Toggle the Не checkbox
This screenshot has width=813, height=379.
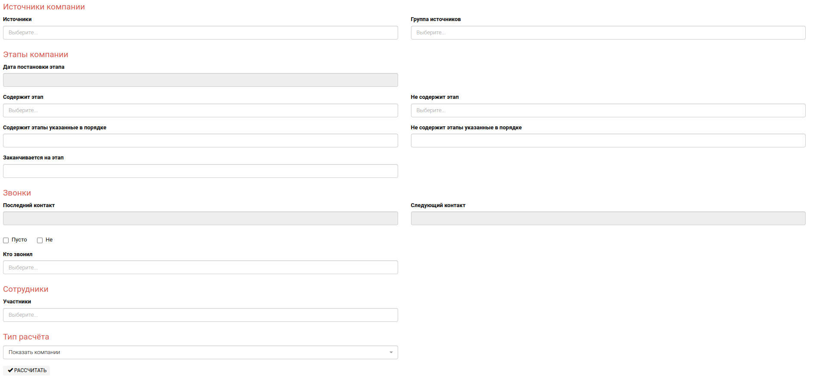click(40, 241)
